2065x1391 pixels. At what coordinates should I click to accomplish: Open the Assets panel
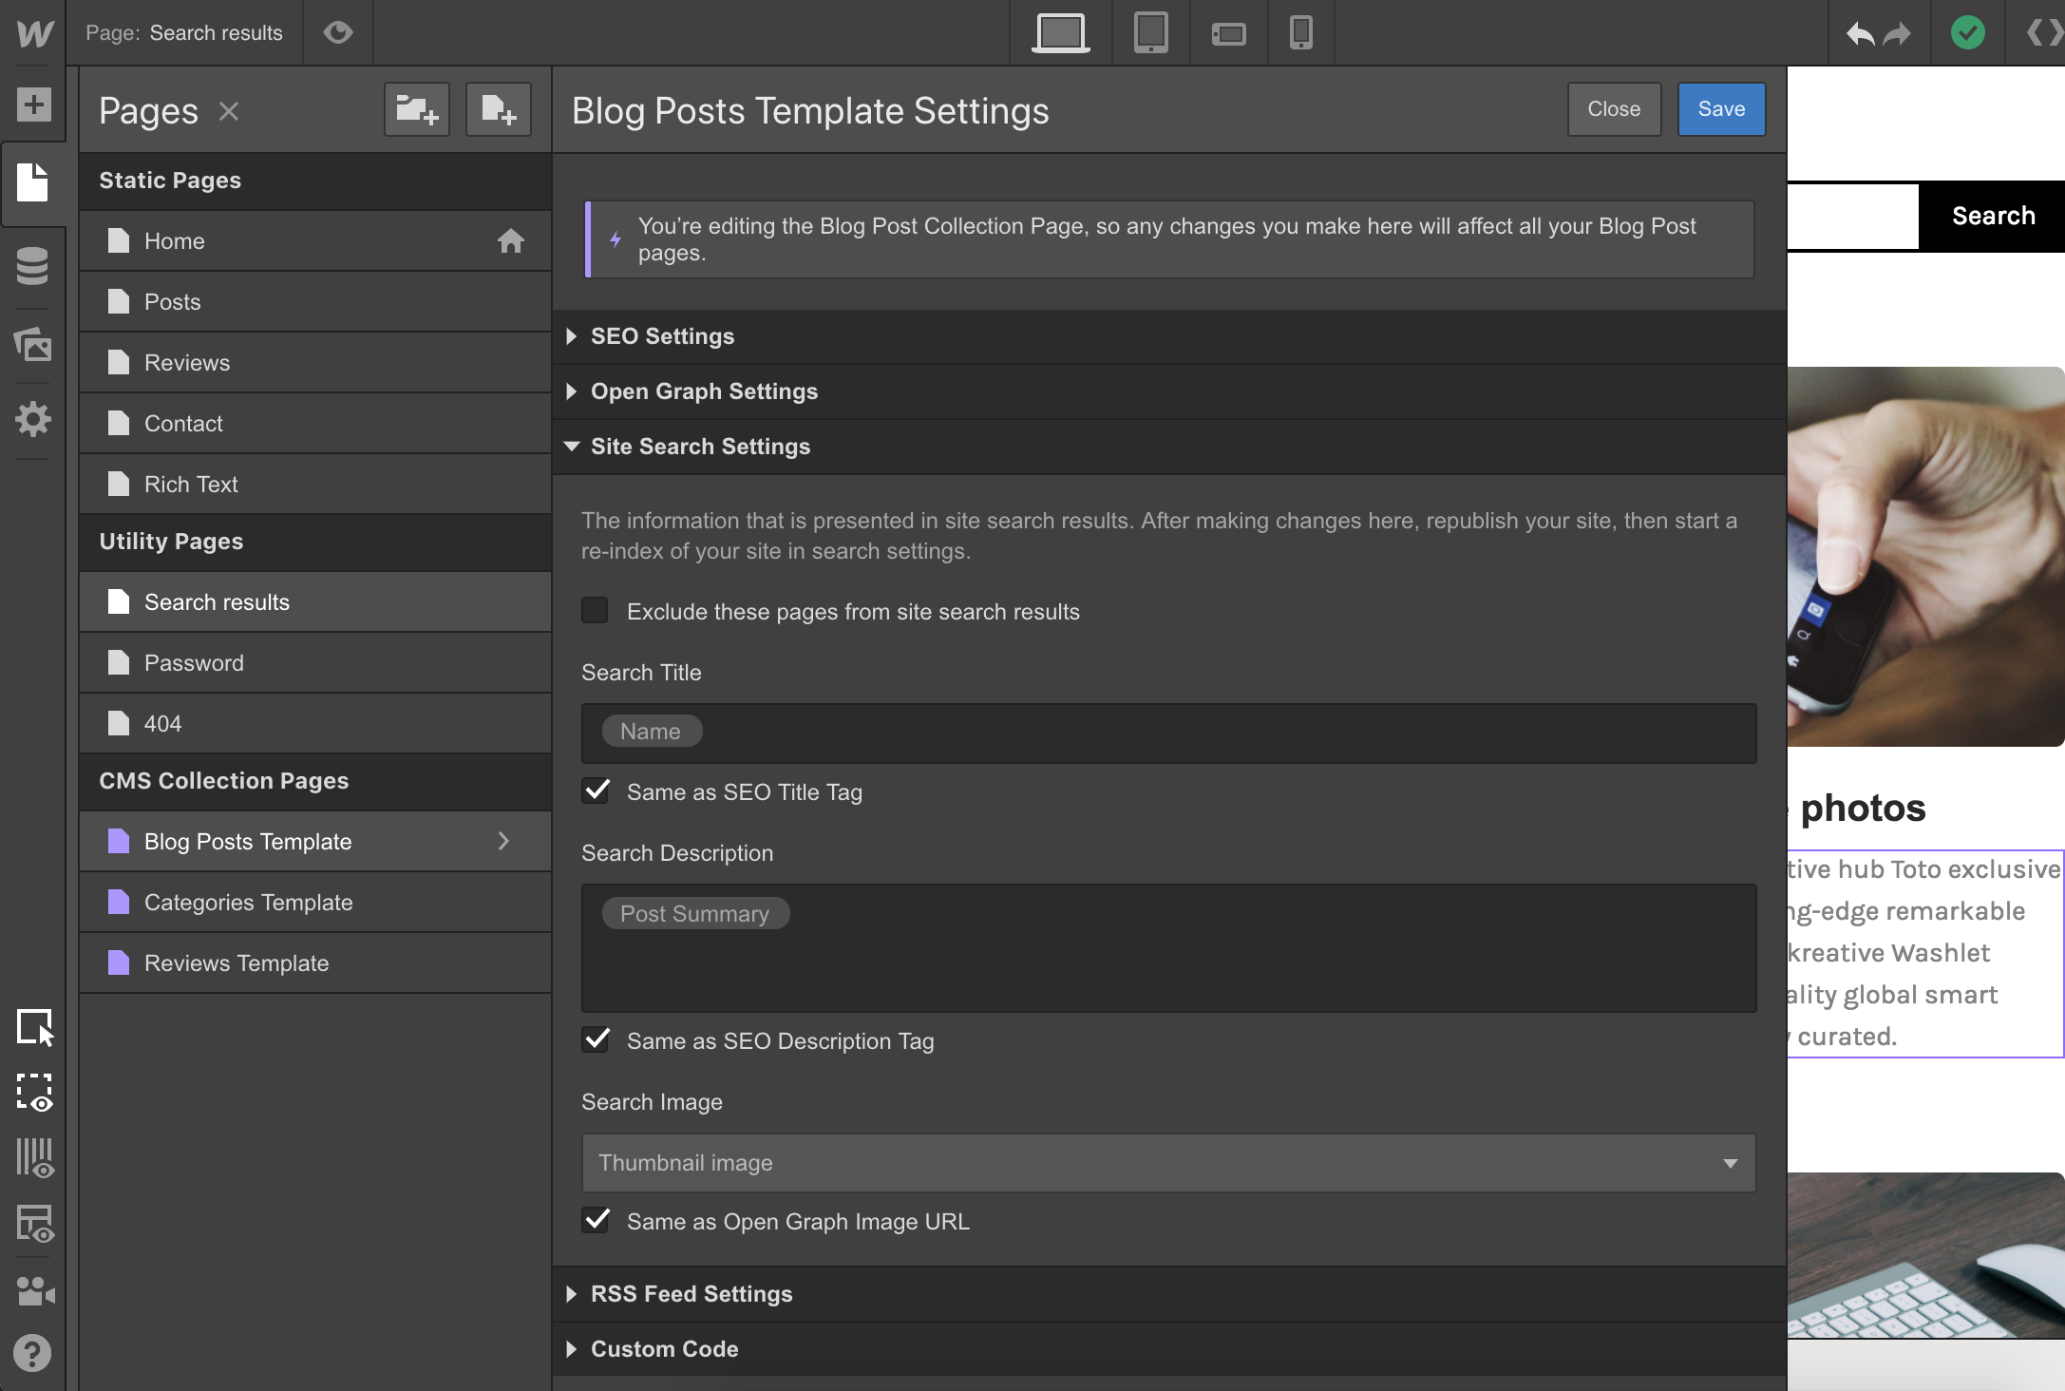point(33,346)
